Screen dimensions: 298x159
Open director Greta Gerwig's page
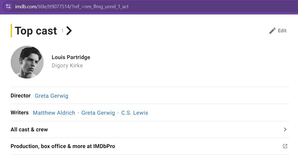pos(52,96)
